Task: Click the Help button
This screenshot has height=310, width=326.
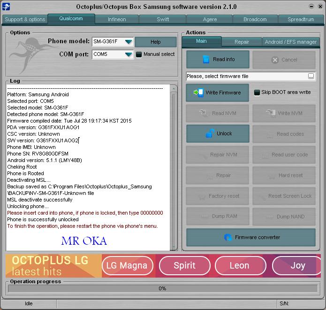Action: coord(156,42)
